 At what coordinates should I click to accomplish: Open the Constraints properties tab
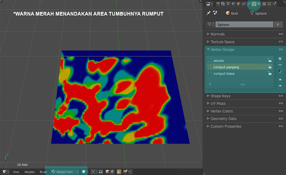(x=243, y=4)
